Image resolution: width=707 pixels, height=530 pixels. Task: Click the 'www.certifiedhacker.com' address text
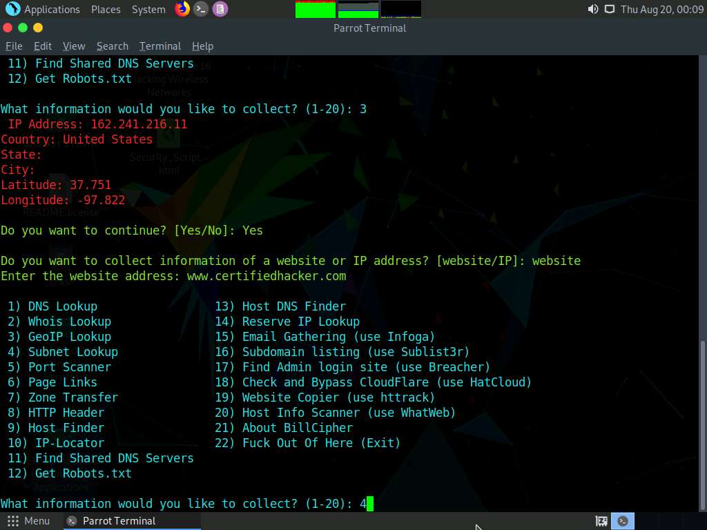point(267,276)
